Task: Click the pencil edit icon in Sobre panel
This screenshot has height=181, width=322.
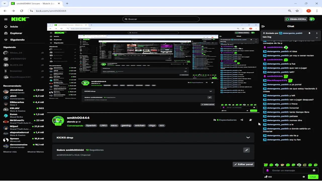Action: click(x=247, y=150)
